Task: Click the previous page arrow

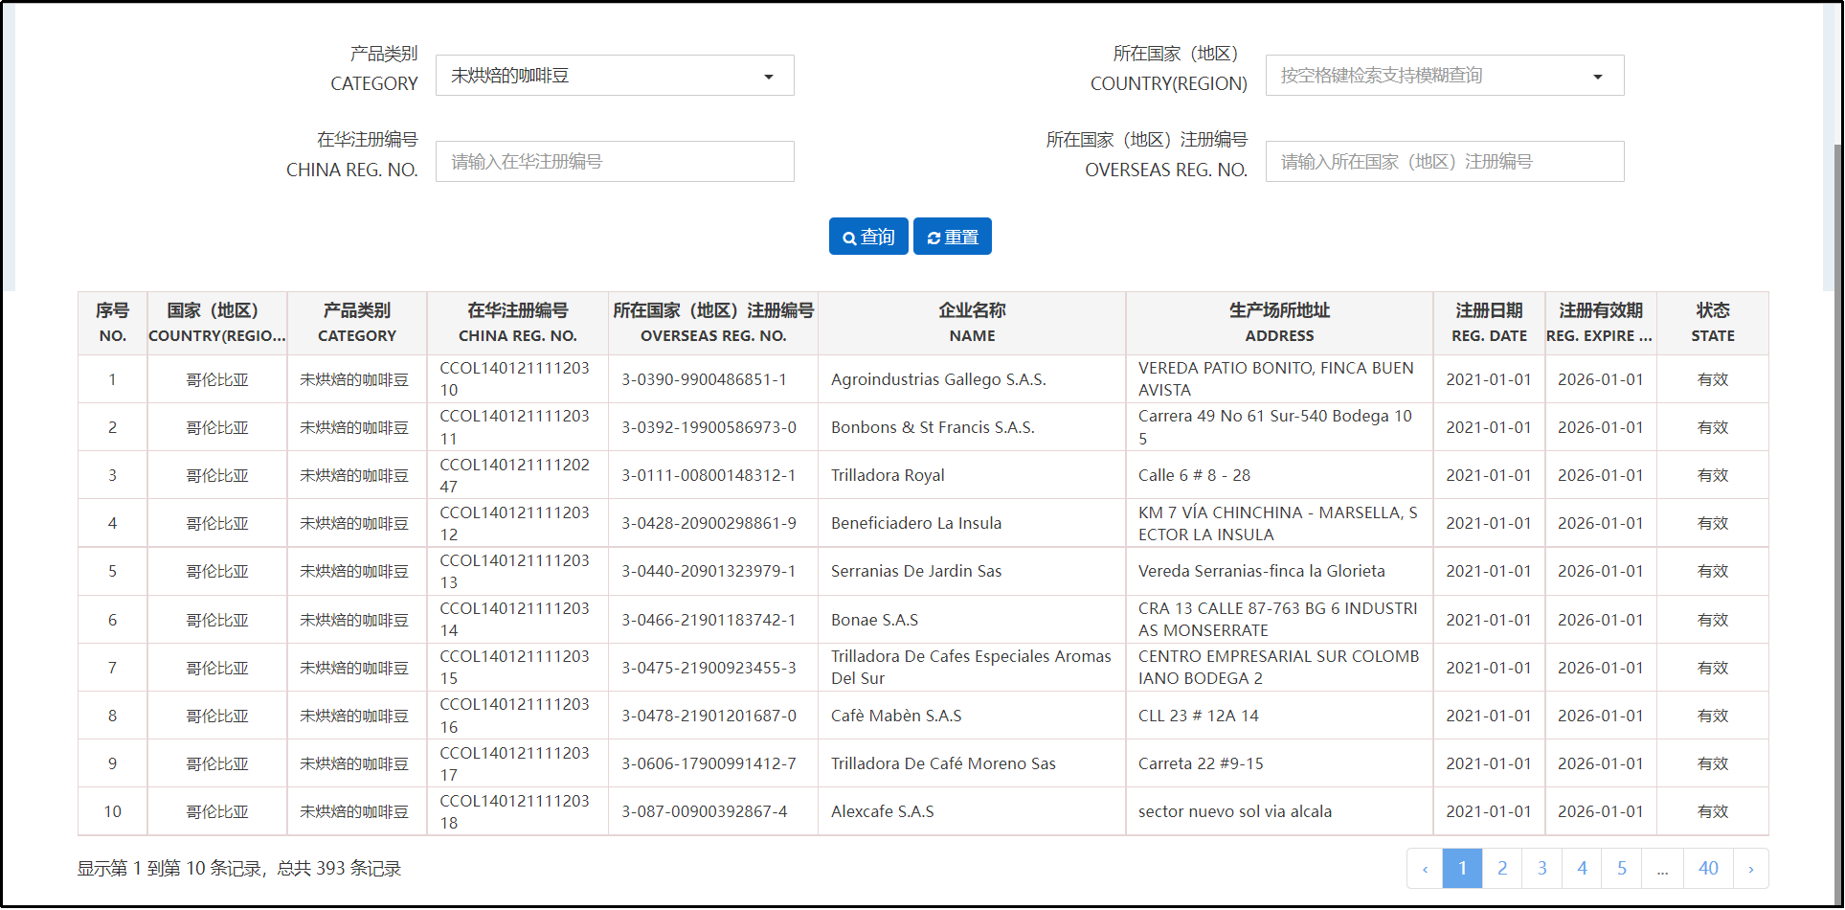Action: click(x=1425, y=869)
